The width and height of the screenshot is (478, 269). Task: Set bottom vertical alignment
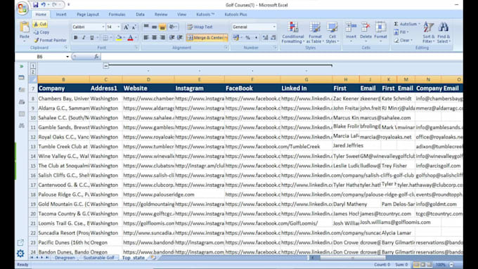coord(162,27)
